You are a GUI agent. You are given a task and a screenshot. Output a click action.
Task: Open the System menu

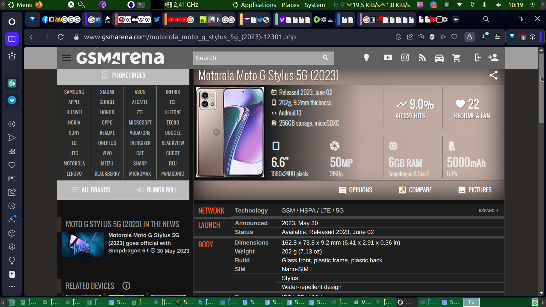[315, 5]
